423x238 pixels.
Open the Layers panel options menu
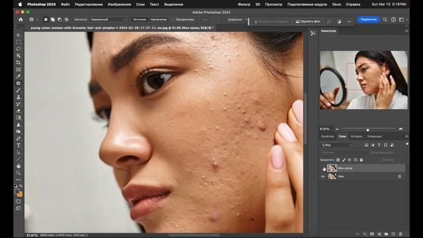point(406,136)
